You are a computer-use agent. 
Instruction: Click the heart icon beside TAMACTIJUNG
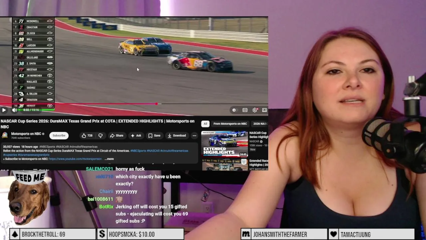click(333, 234)
